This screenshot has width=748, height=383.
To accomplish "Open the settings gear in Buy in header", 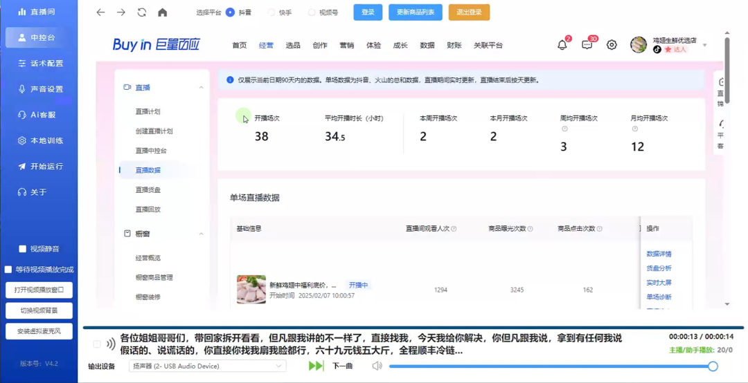I will 612,45.
